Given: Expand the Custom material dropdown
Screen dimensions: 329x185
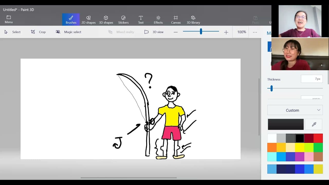Looking at the screenshot, I should pyautogui.click(x=295, y=110).
